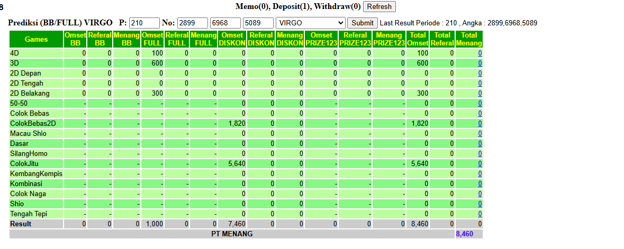Screen dimensions: 624x249
Task: Open the VIRGO market dropdown
Action: [310, 23]
